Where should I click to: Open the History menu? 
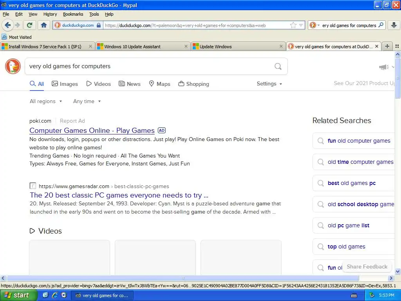pyautogui.click(x=50, y=14)
